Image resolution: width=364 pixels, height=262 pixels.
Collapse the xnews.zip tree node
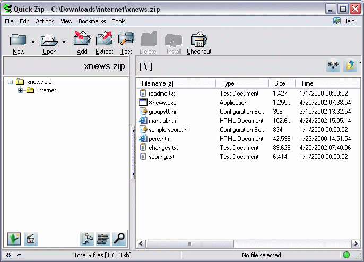click(x=11, y=82)
